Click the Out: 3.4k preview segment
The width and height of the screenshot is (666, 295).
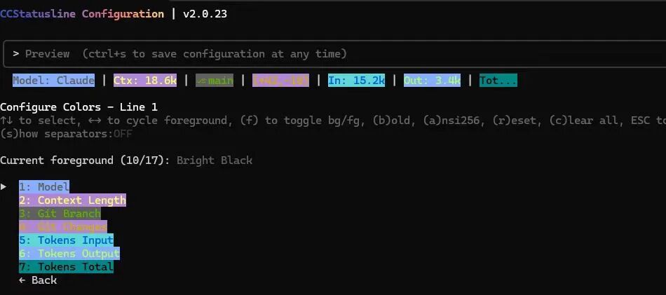(432, 81)
